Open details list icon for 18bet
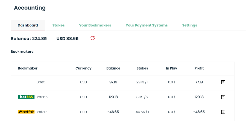Viewport: 246px width, 121px height. [223, 82]
